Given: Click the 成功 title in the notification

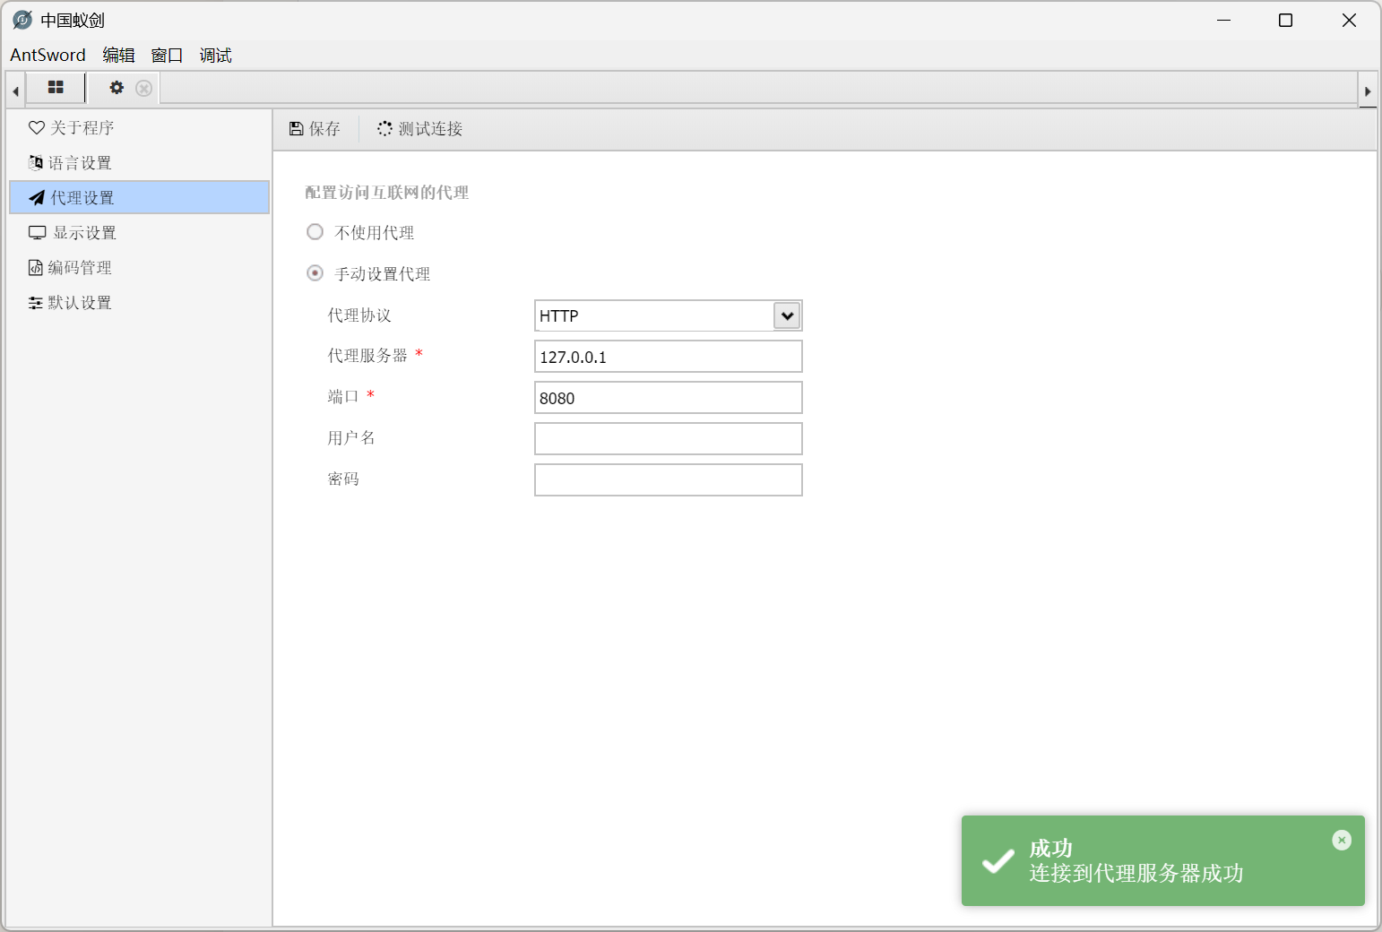Looking at the screenshot, I should [1050, 848].
